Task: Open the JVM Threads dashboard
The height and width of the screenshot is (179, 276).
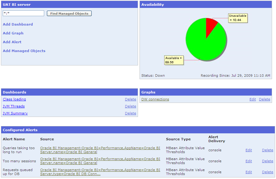Action: tap(13, 106)
